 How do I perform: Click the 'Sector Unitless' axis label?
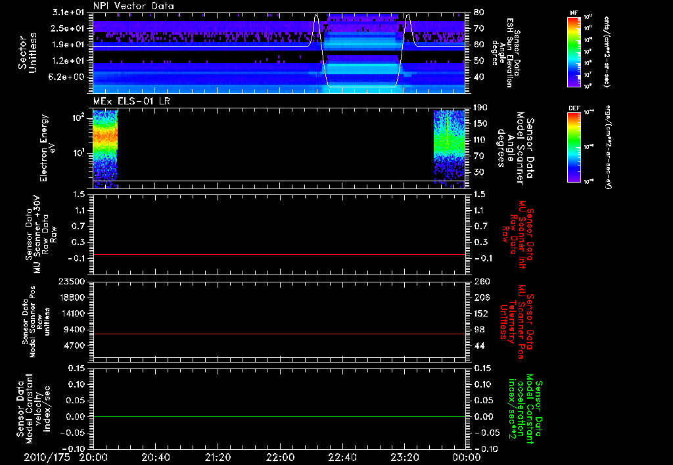[28, 53]
